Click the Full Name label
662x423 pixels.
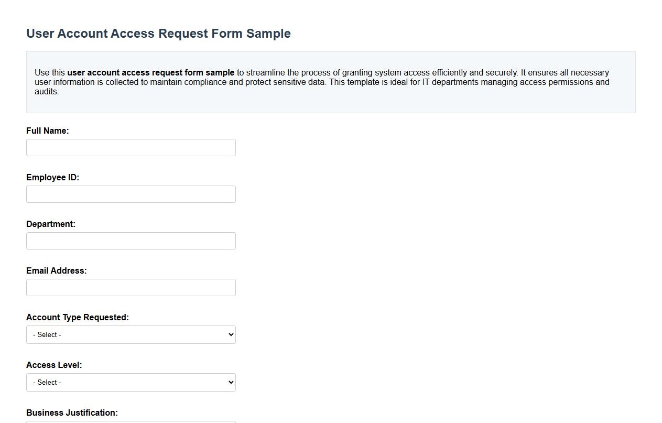(47, 131)
